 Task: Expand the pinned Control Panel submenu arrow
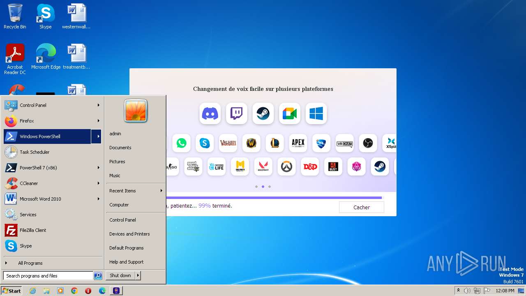coord(98,105)
